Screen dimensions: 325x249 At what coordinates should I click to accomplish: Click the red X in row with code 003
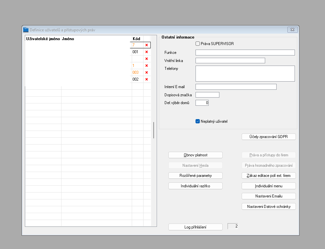pos(146,72)
